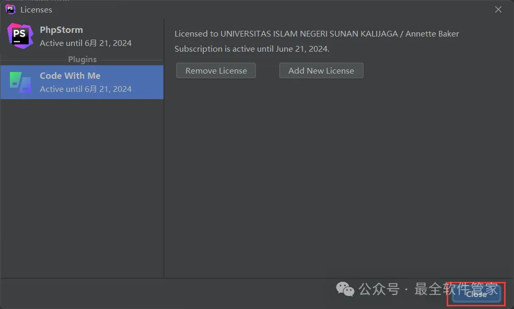Click the Remove License button
This screenshot has height=309, width=514.
216,71
